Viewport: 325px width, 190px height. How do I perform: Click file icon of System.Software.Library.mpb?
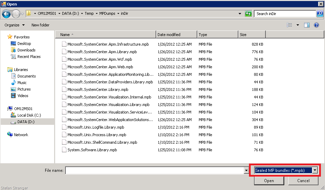[64, 150]
